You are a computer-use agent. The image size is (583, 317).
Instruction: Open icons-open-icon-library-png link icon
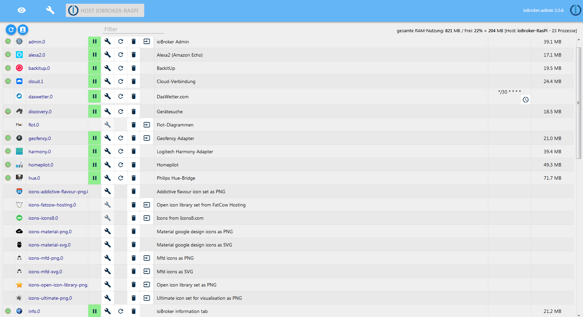click(x=147, y=284)
